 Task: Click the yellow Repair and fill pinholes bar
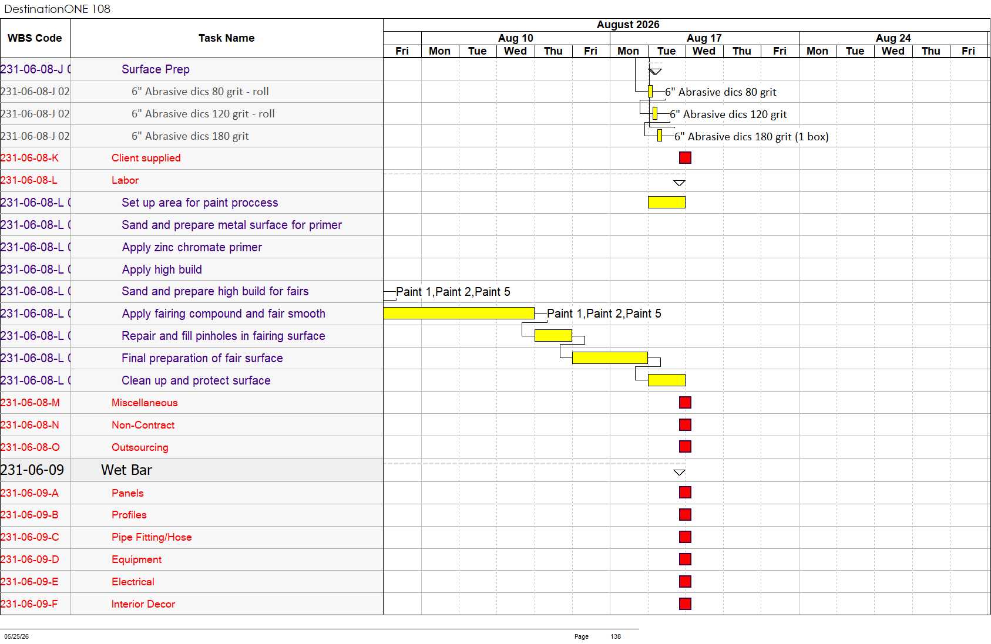coord(553,336)
